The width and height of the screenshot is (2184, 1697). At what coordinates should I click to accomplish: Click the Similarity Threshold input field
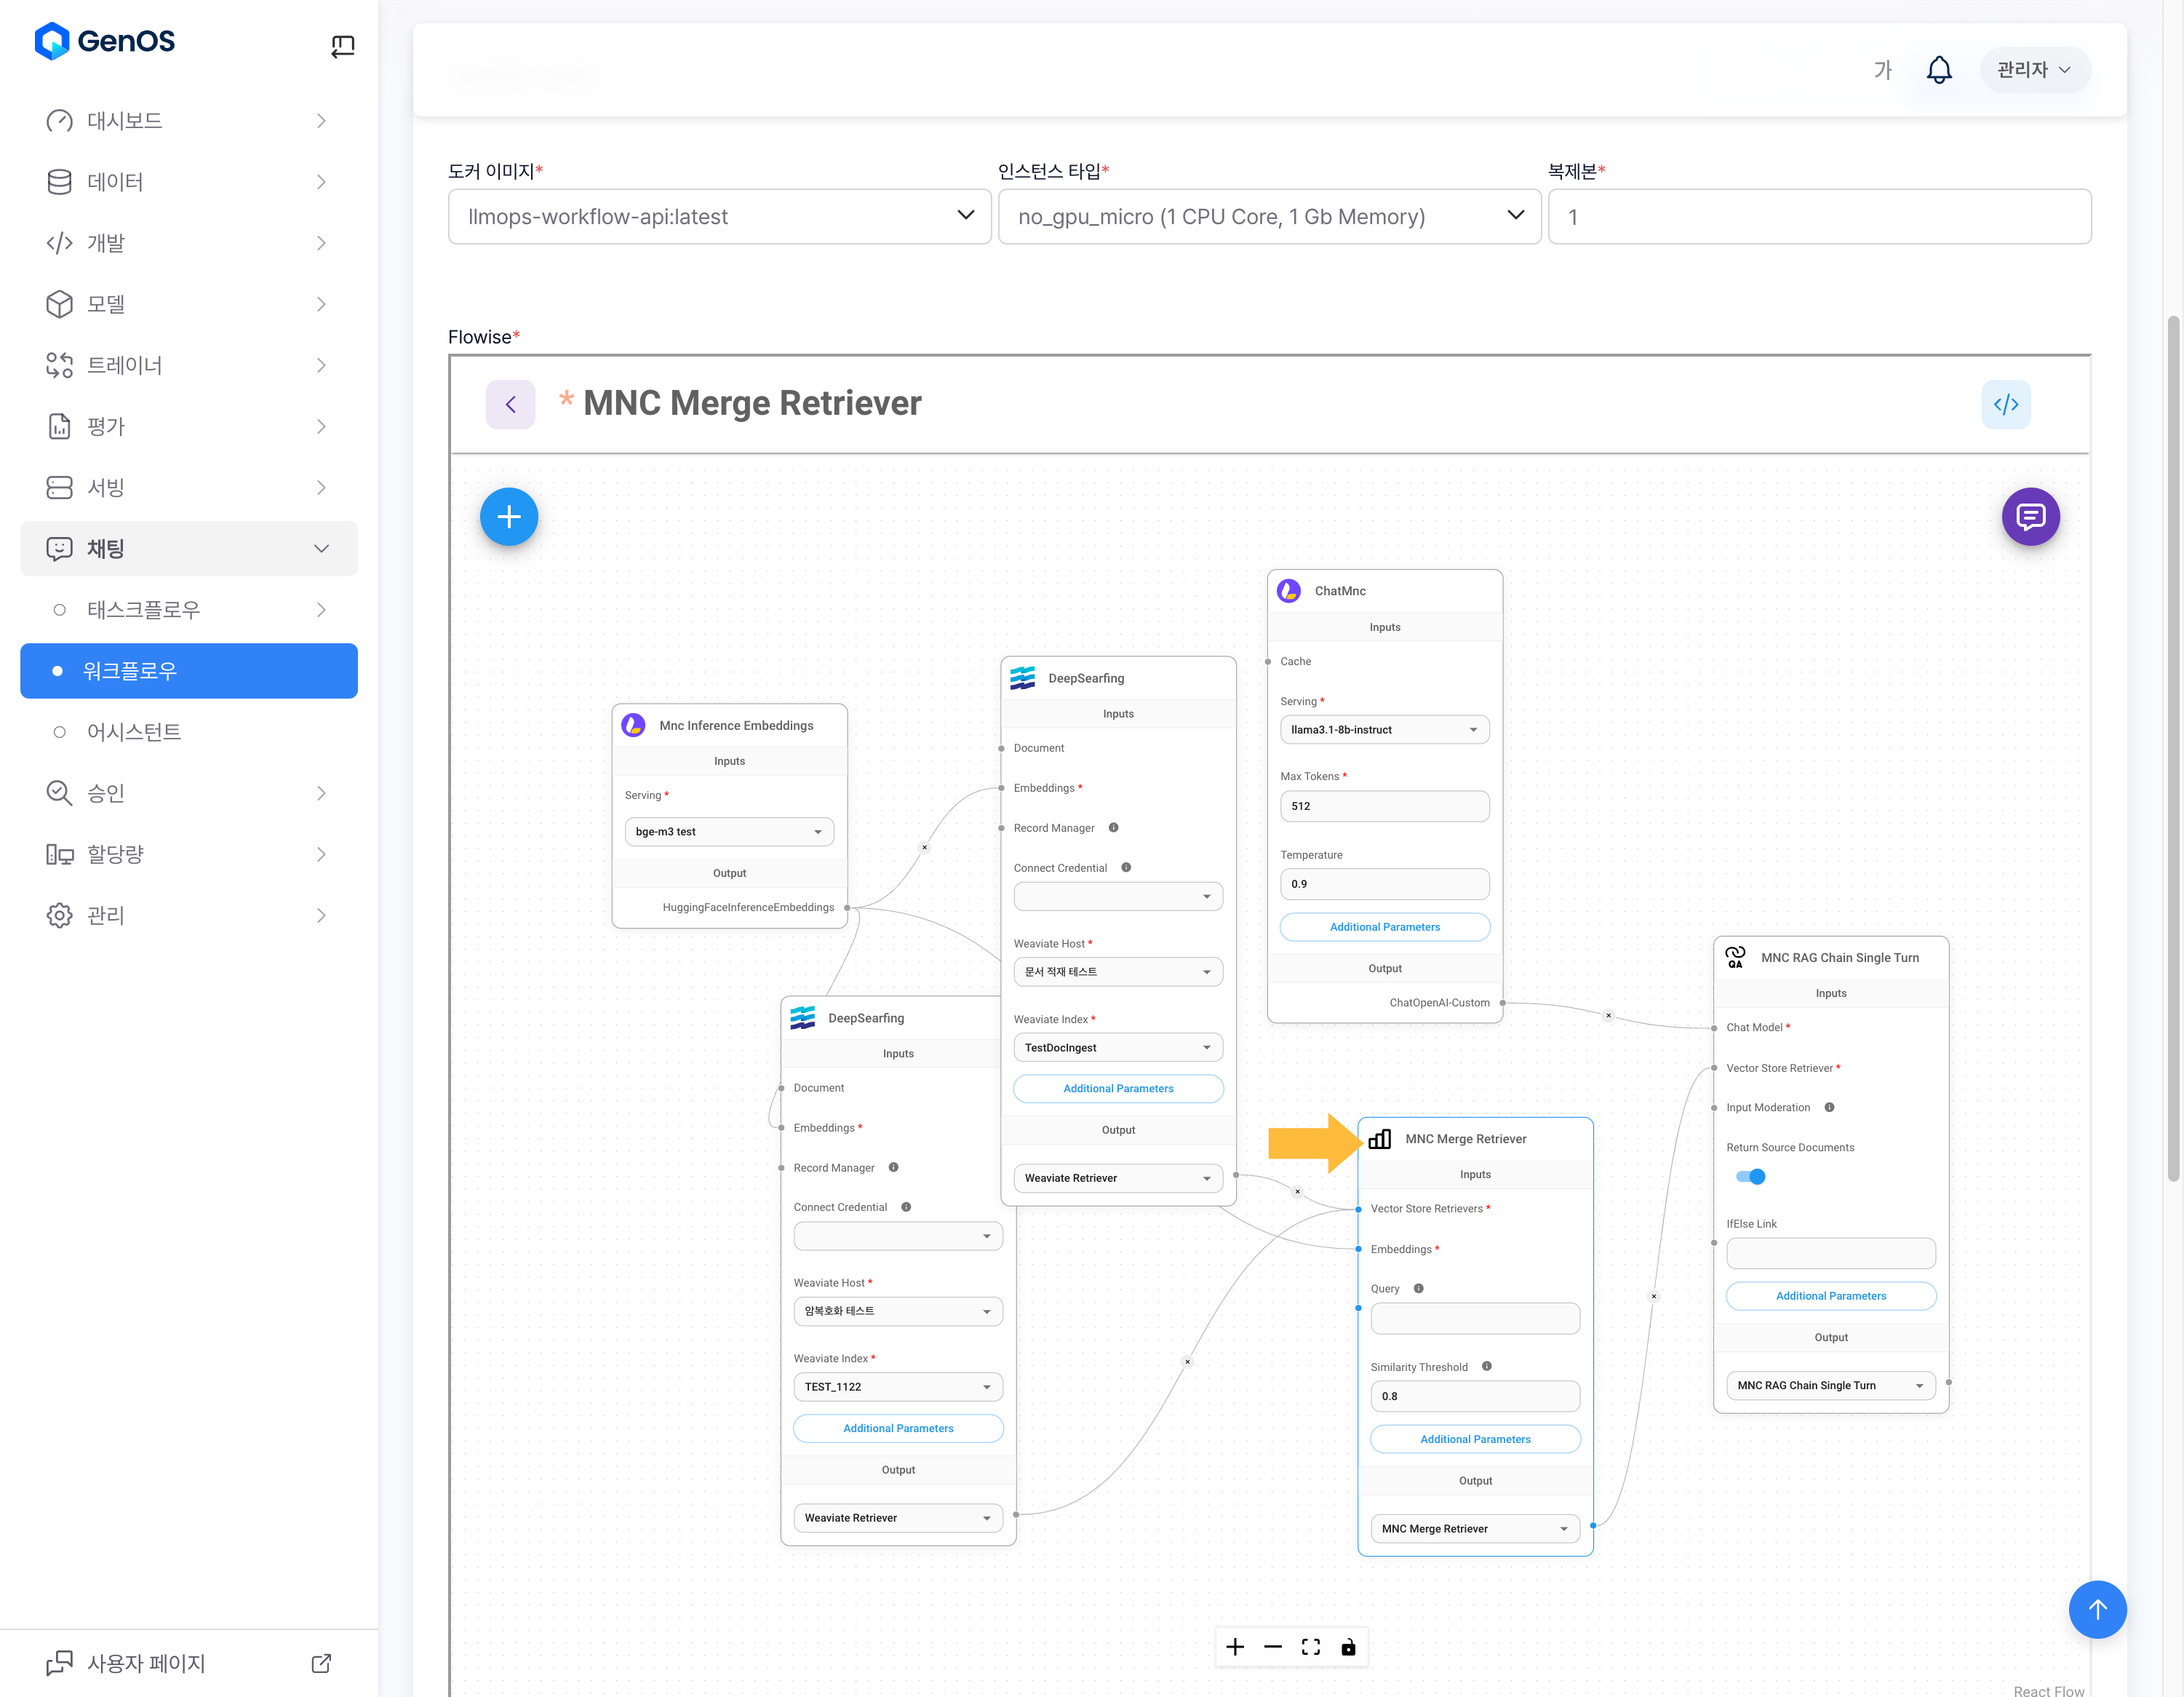(1474, 1396)
